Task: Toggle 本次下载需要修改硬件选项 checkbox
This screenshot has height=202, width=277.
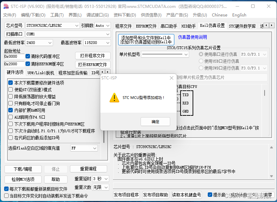Action: click(11, 82)
